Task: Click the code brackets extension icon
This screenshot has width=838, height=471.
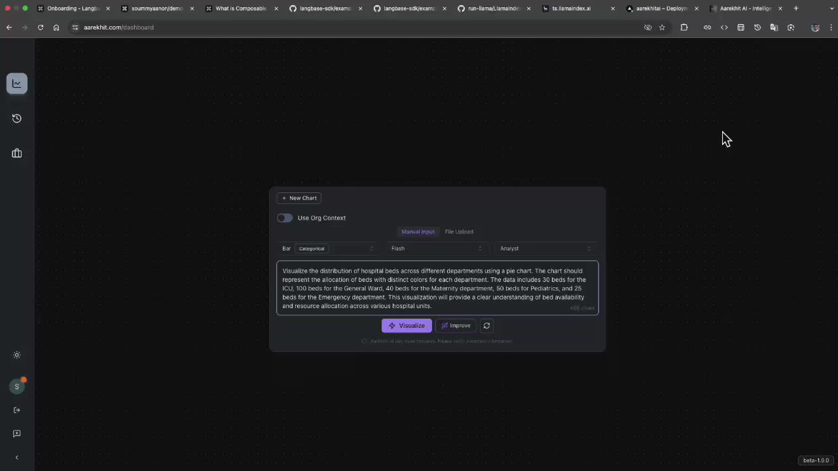Action: [x=724, y=27]
